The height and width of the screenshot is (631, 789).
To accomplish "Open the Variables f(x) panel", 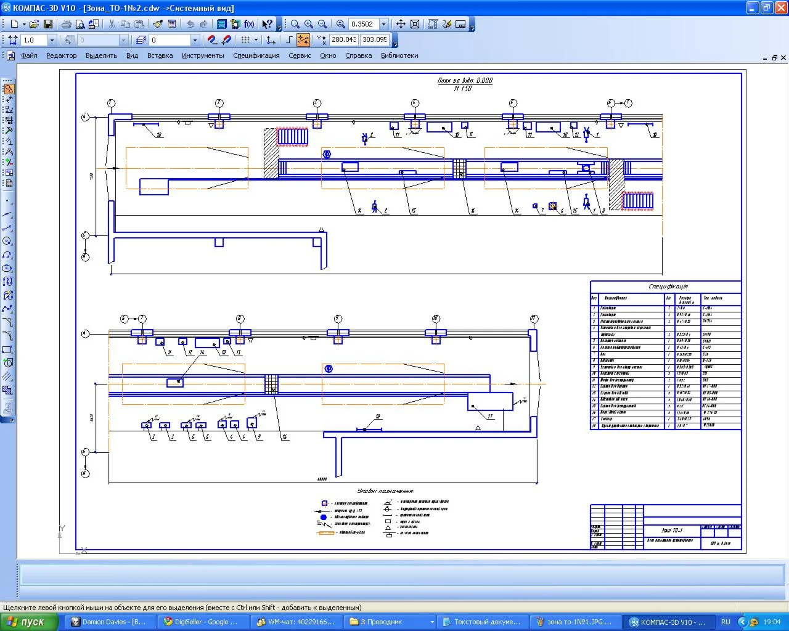I will click(x=249, y=24).
